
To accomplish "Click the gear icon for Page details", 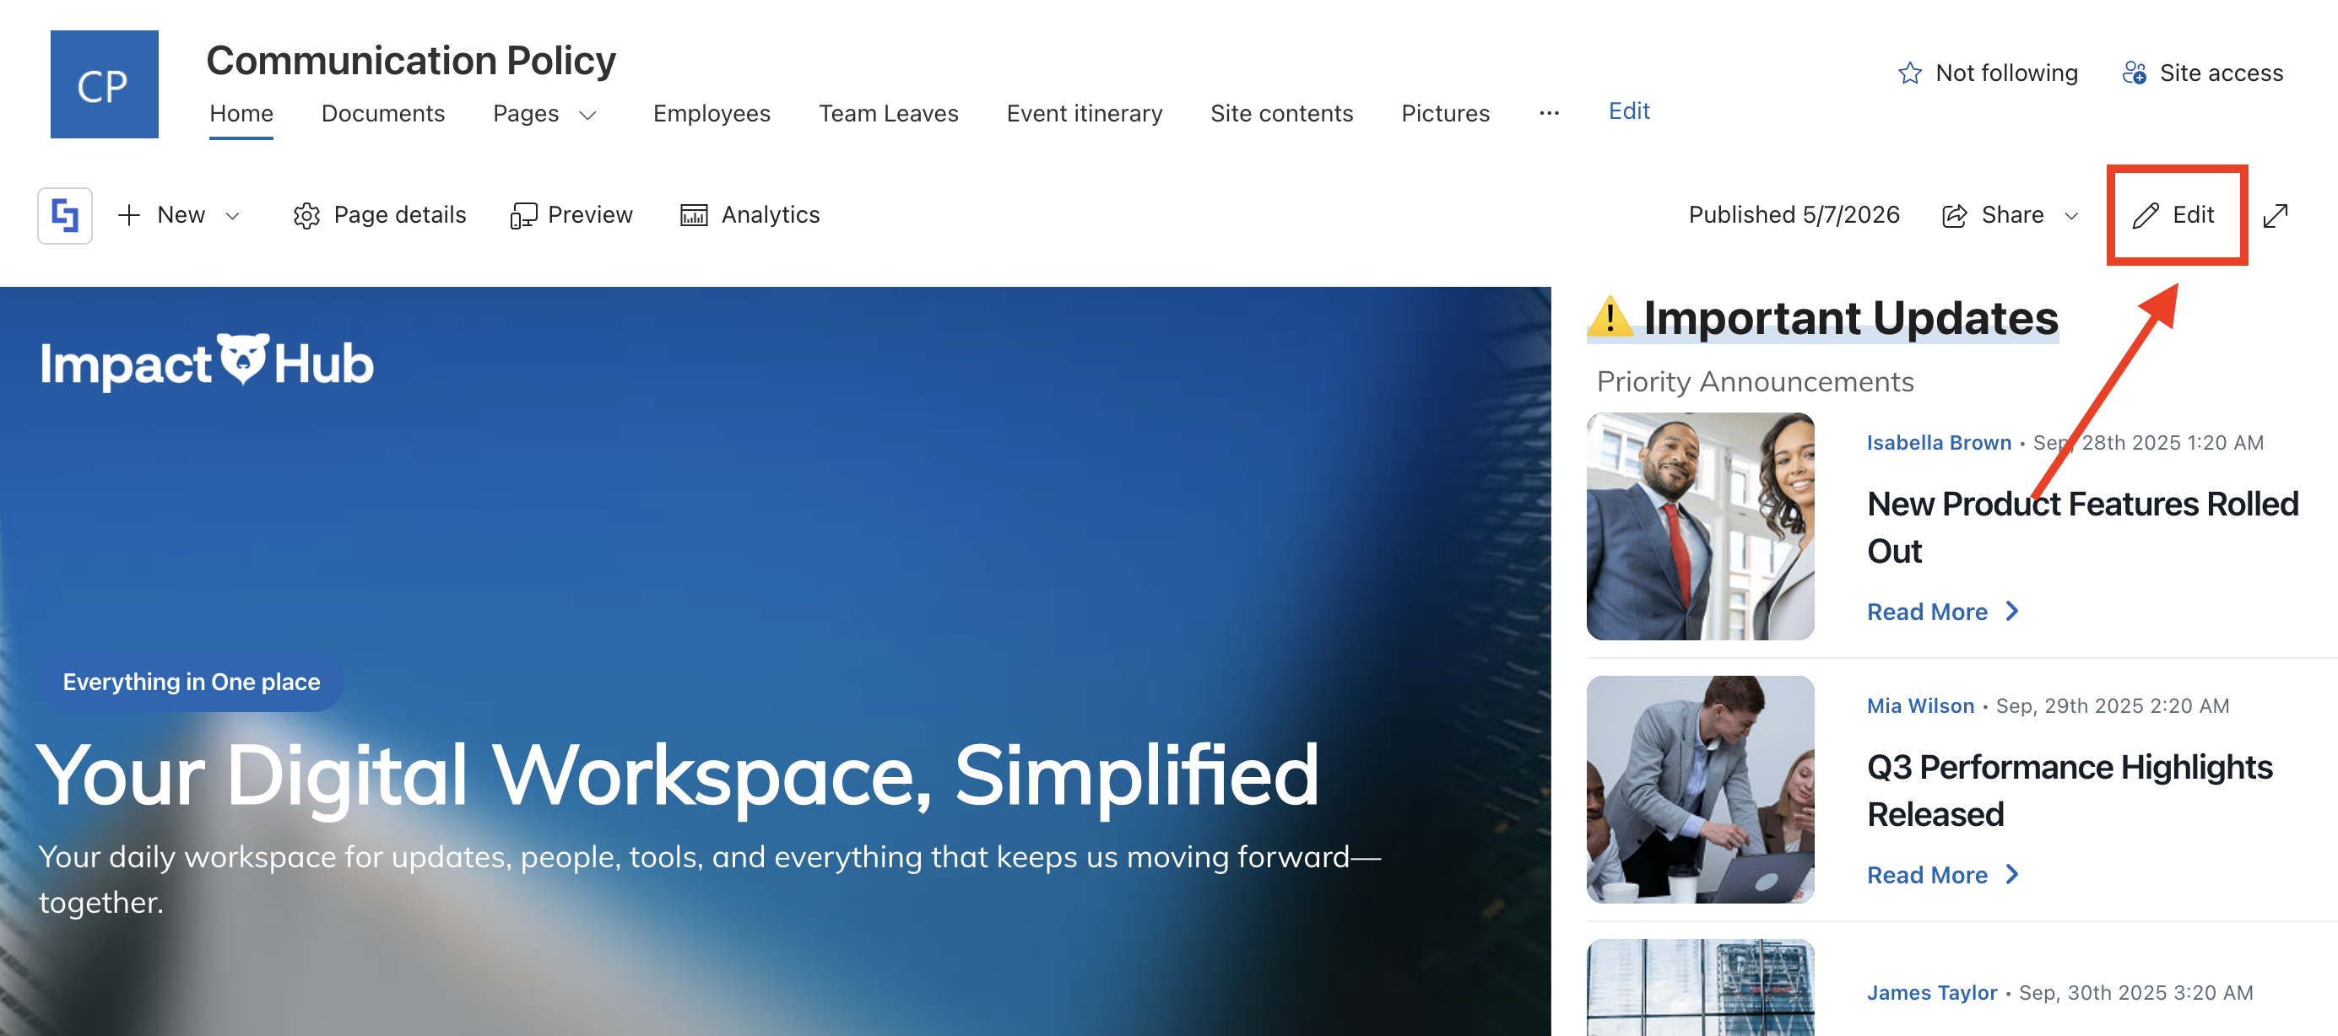I will point(306,216).
